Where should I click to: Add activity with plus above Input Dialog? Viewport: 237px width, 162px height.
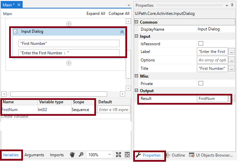(69, 24)
